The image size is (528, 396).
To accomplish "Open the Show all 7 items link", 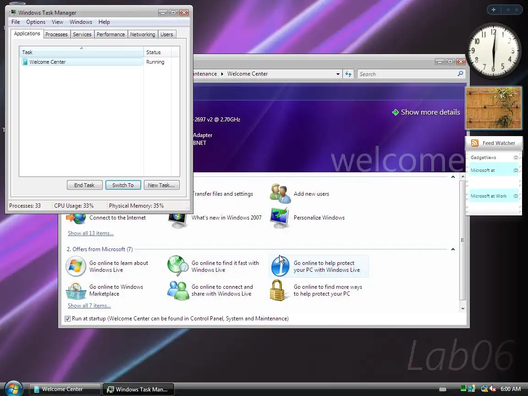I will click(89, 305).
